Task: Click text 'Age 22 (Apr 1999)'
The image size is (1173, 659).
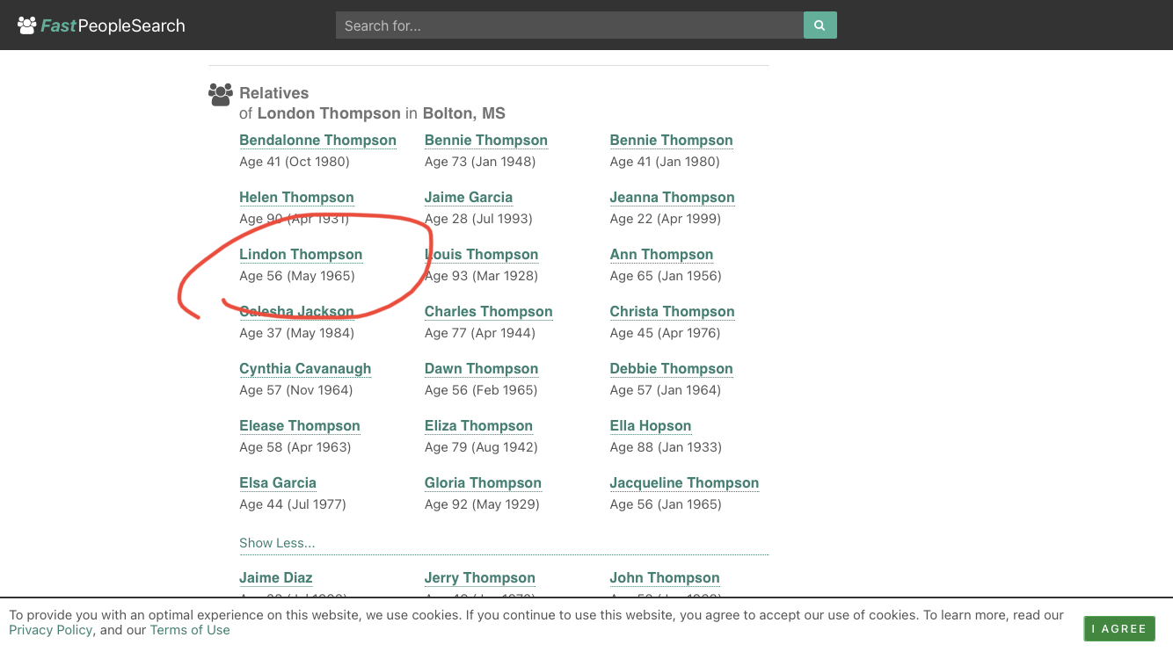Action: click(x=666, y=219)
